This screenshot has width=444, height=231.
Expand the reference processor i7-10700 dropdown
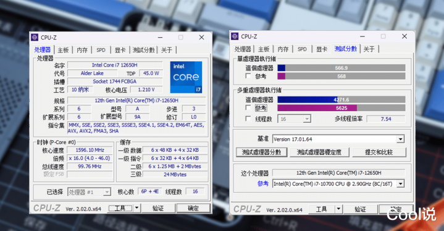coord(400,183)
